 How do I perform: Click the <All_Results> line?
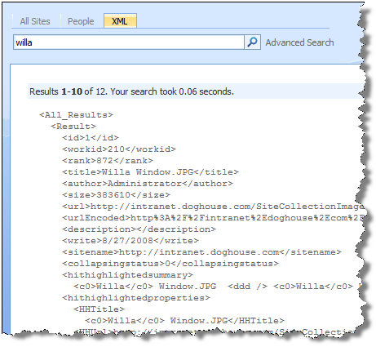[76, 115]
